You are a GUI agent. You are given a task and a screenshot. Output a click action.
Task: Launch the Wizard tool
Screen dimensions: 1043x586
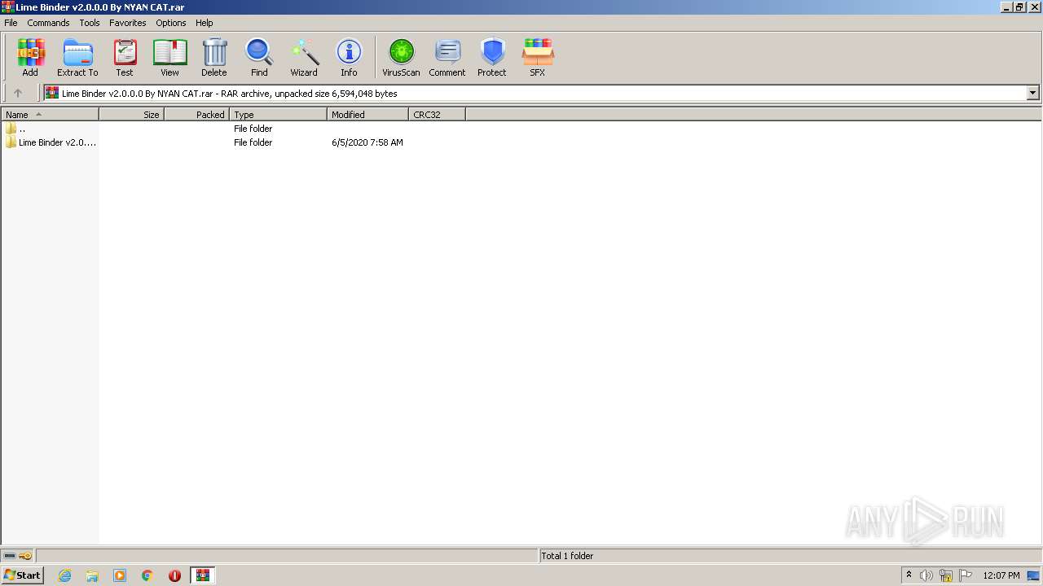(x=304, y=58)
